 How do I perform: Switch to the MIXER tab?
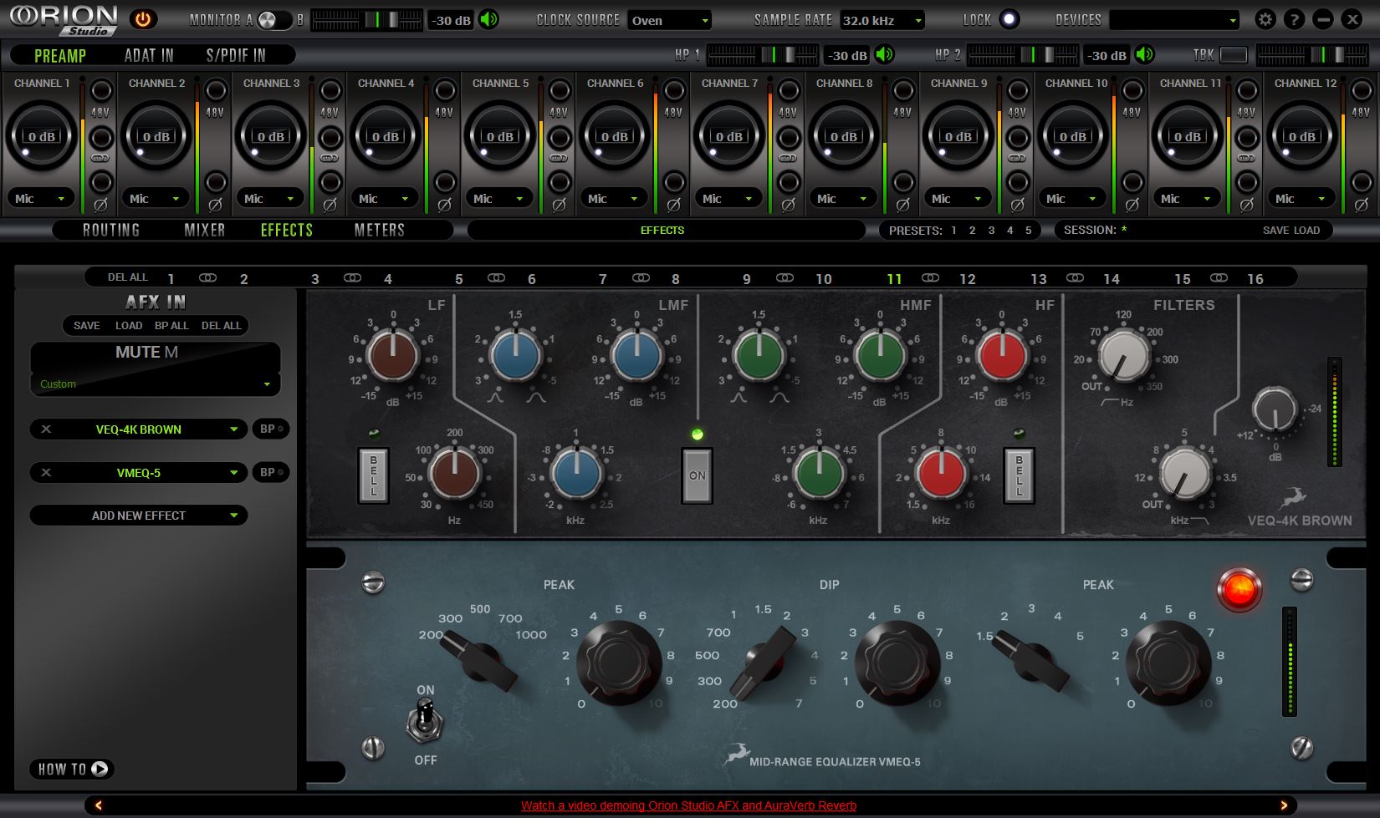pyautogui.click(x=205, y=230)
